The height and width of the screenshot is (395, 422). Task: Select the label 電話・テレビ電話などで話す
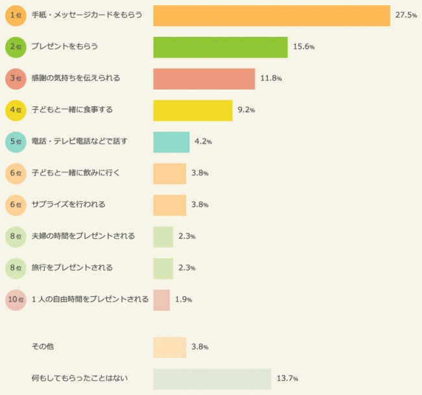click(79, 141)
